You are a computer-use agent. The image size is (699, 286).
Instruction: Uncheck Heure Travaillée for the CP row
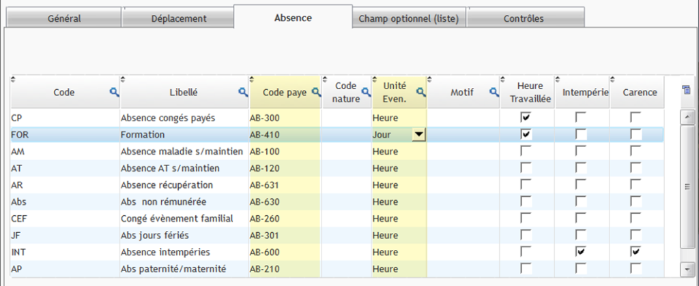(526, 118)
